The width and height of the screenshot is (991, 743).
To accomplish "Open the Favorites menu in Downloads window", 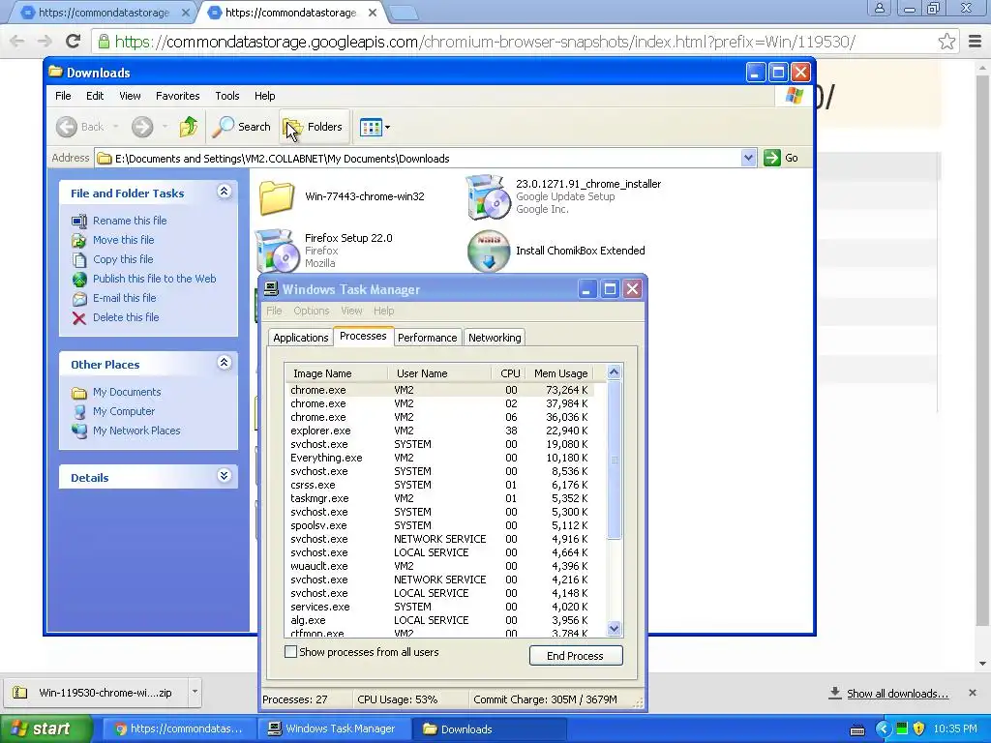I will pos(178,96).
